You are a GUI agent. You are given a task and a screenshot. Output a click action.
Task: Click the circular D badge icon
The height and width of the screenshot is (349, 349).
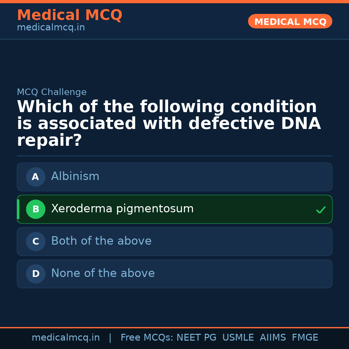pos(36,274)
